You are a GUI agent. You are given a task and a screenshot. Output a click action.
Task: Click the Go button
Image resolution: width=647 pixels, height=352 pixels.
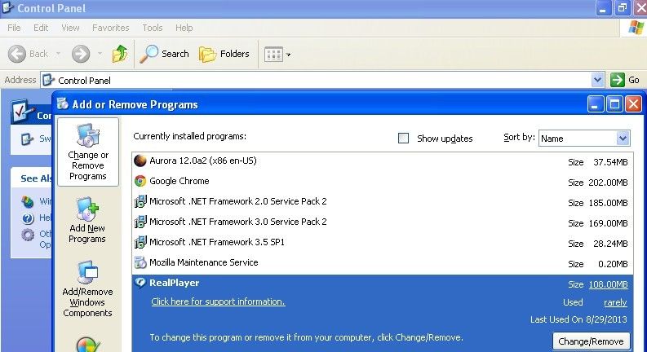click(x=625, y=80)
